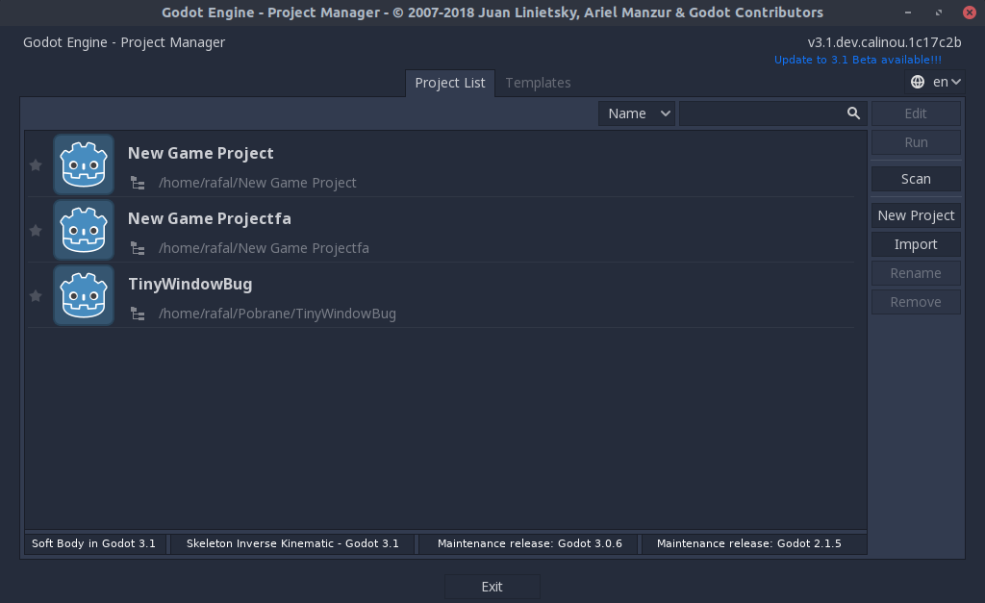The image size is (985, 603).
Task: Toggle the favorite star for New Game Projectfa
Action: [36, 230]
